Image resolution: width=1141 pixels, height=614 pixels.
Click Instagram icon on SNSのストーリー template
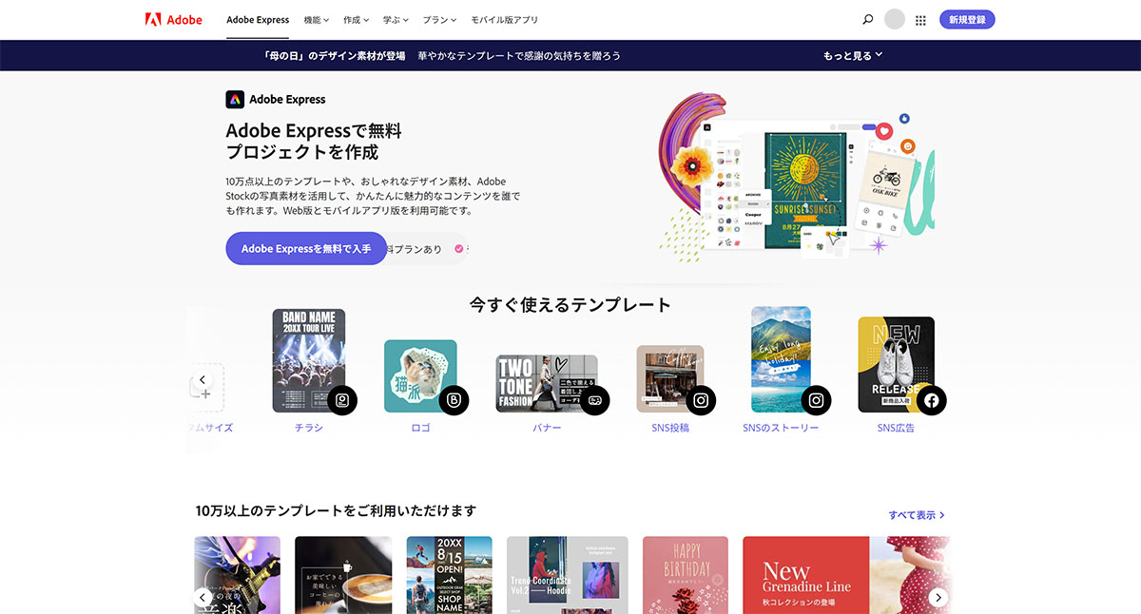816,400
